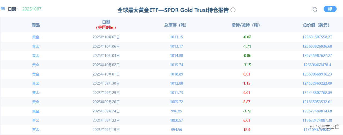Viewport: 343px width, 135px height.
Task: Click the 总库存（吨） column header
Action: [x=175, y=25]
